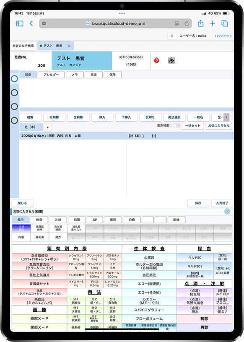244x342 pixels.
Task: Open a new tab with the plus icon
Action: pyautogui.click(x=213, y=23)
